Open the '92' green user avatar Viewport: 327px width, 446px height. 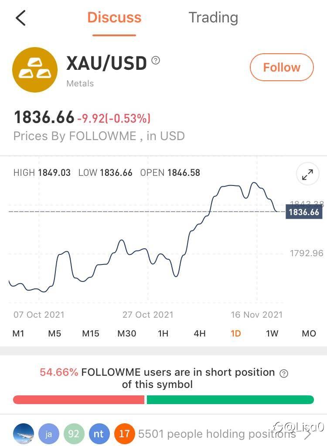[x=74, y=434]
